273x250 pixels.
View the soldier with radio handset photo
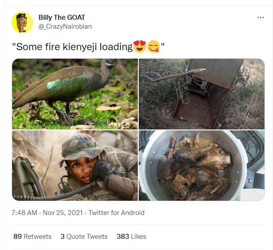pos(75,165)
